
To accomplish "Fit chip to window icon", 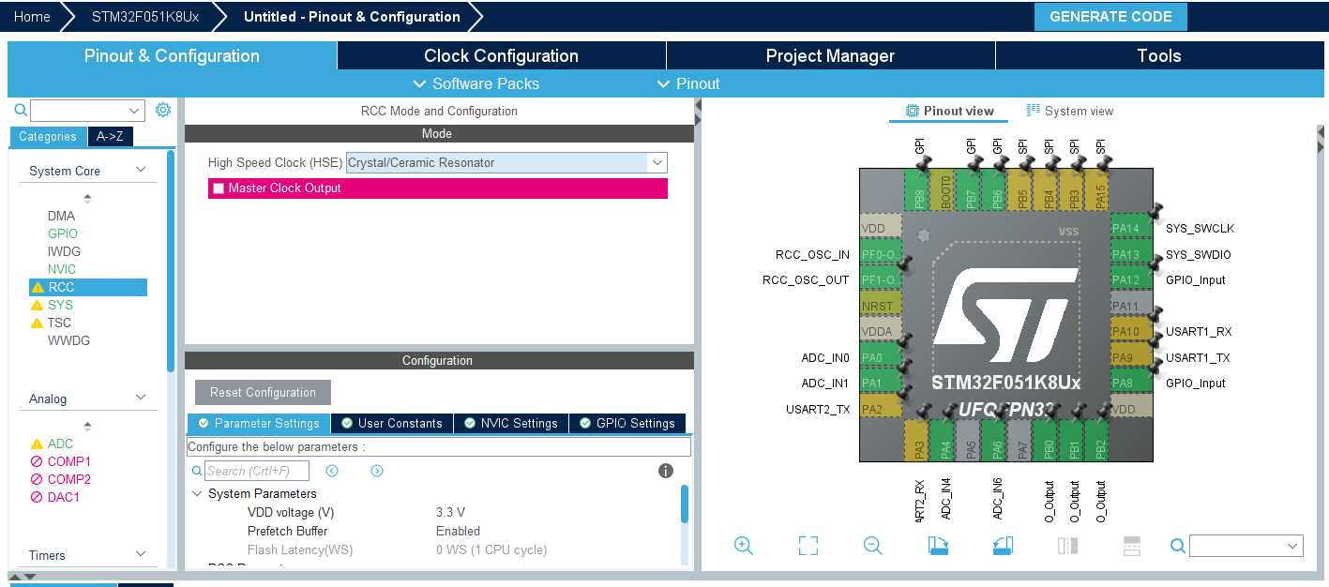I will coord(808,545).
